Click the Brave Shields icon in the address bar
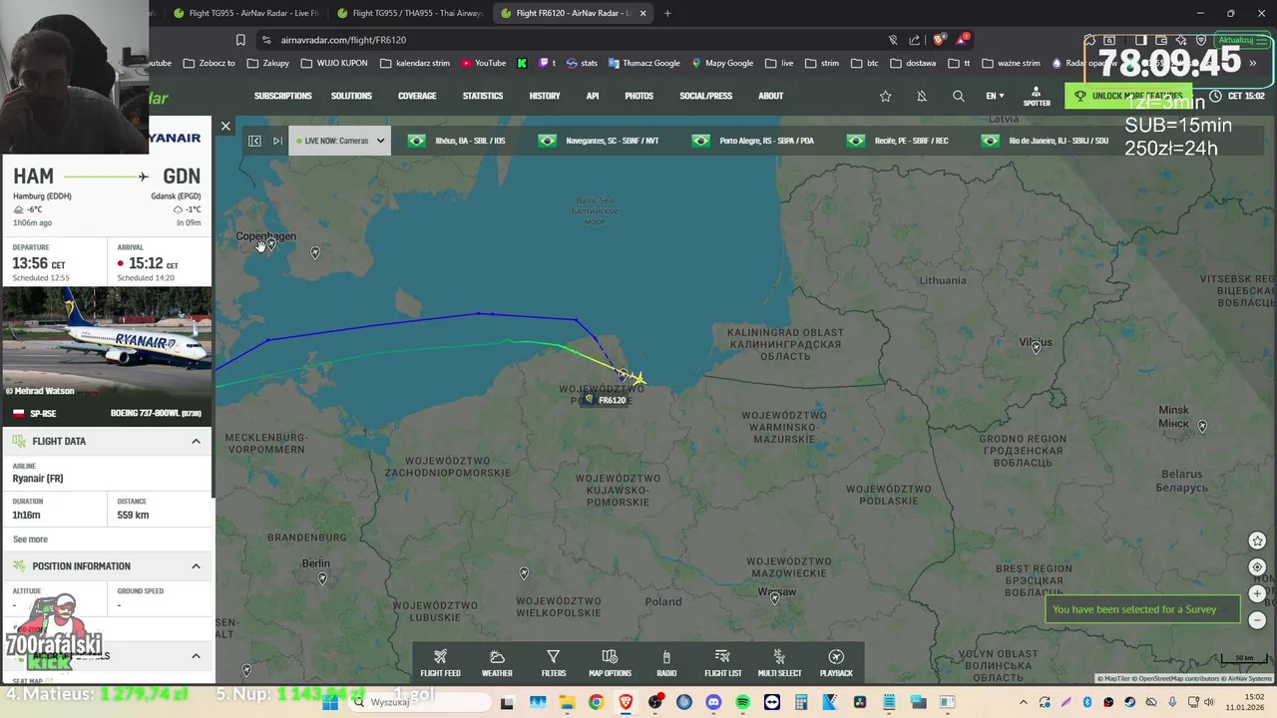1277x718 pixels. point(939,40)
